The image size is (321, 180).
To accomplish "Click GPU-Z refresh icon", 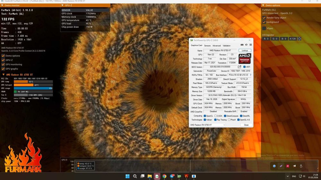I will click(246, 45).
